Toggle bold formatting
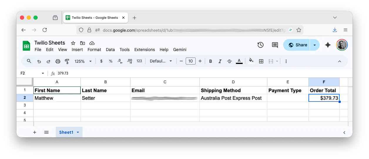 [211, 61]
